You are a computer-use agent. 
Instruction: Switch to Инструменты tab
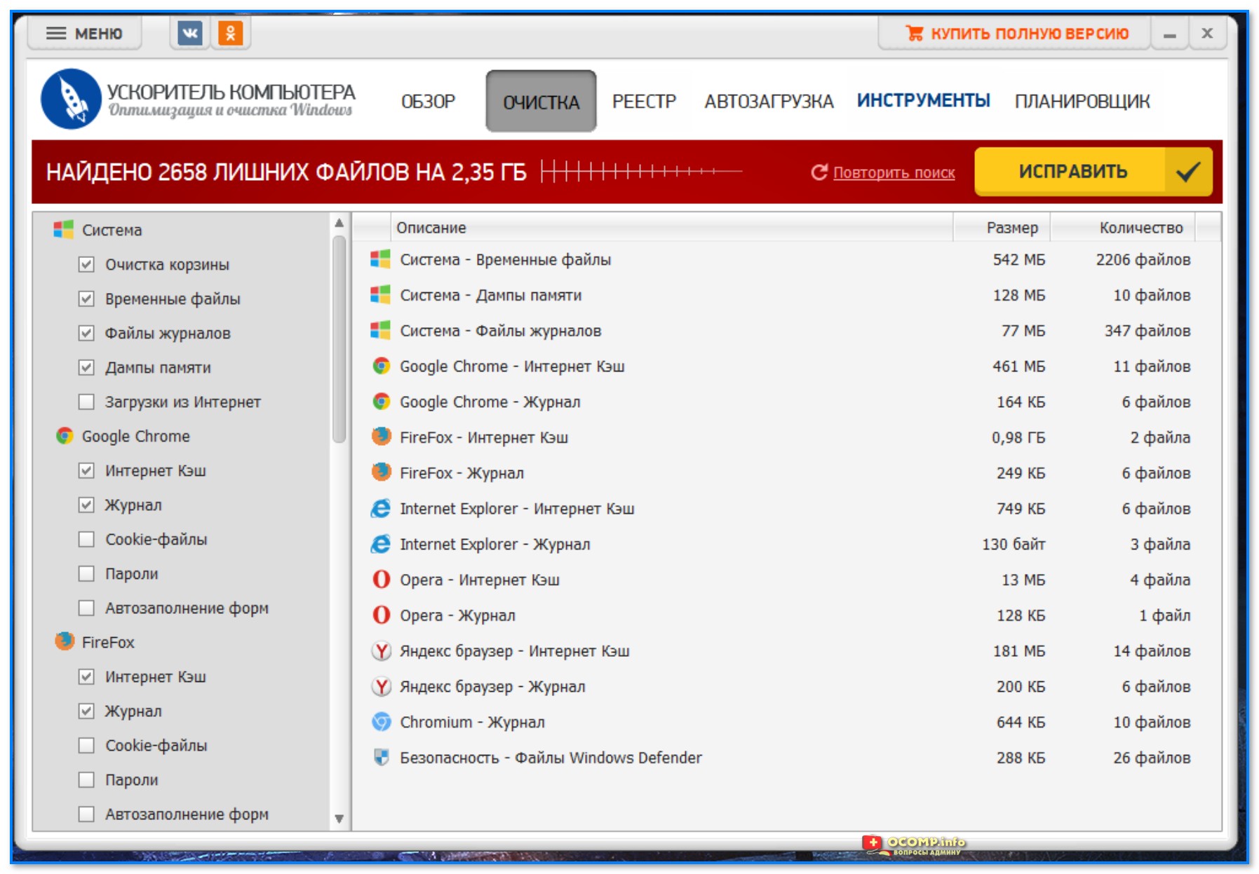pos(923,101)
